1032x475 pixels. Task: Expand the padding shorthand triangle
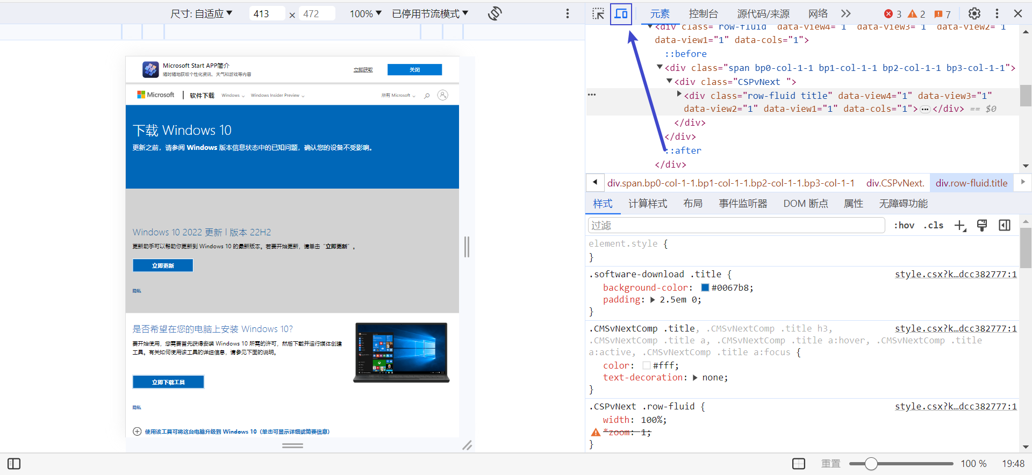(x=653, y=300)
